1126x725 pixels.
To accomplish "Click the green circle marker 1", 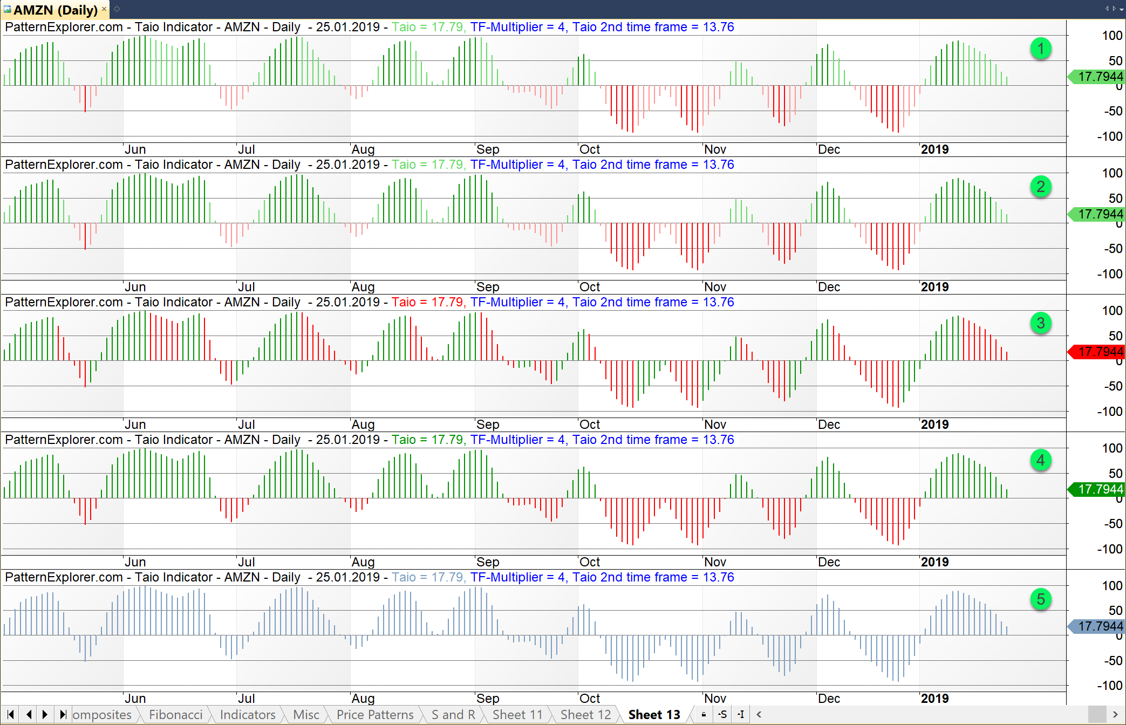I will click(x=1040, y=49).
